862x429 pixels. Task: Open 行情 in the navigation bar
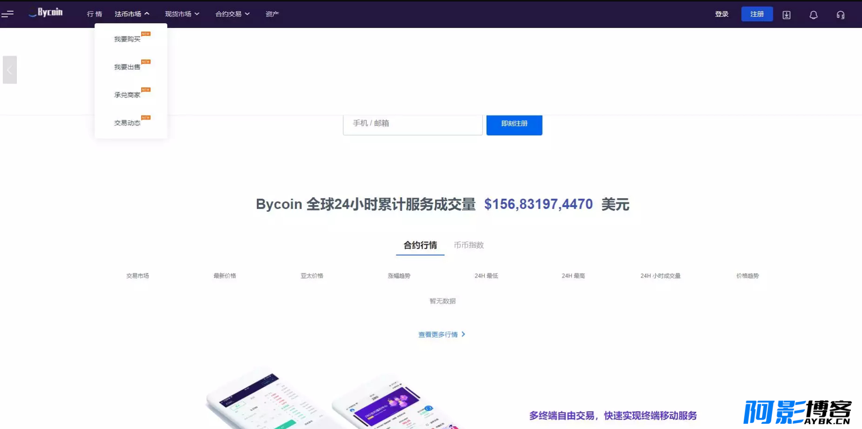(94, 14)
